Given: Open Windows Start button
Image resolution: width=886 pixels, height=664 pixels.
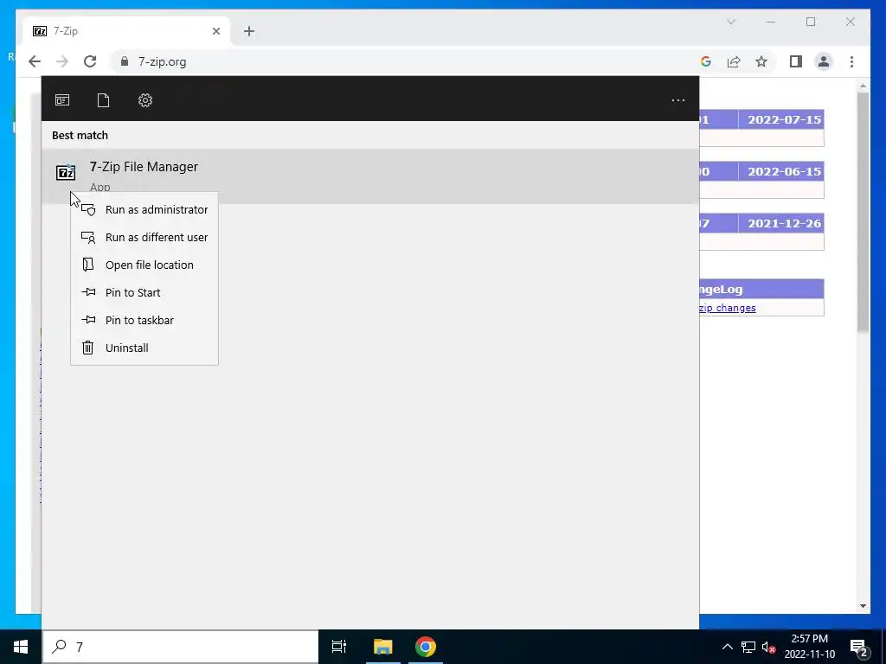Looking at the screenshot, I should pyautogui.click(x=21, y=647).
